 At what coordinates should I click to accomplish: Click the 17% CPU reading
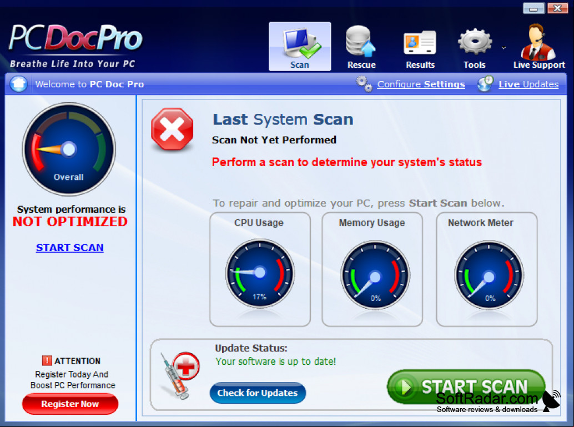coord(260,297)
